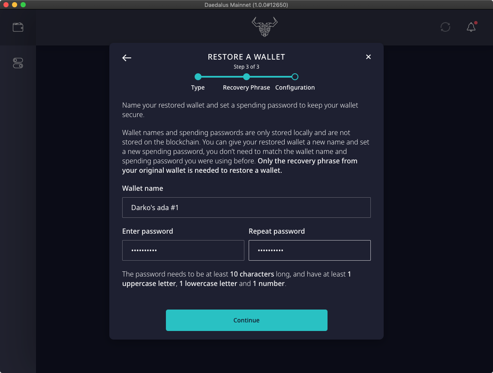The image size is (493, 373).
Task: Focus the Wallet name input field
Action: click(246, 208)
